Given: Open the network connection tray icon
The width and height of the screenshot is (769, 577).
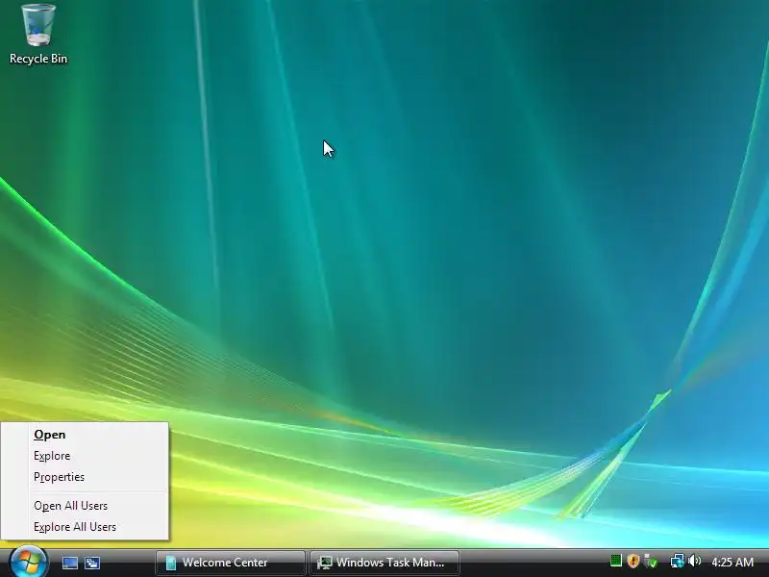Looking at the screenshot, I should [678, 561].
